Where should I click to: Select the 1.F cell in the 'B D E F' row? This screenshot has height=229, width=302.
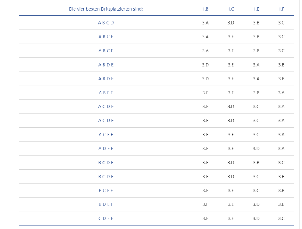281,204
